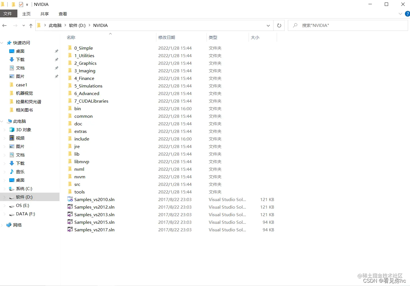The image size is (410, 286).
Task: Click the OS (E:) drive icon
Action: (12, 206)
